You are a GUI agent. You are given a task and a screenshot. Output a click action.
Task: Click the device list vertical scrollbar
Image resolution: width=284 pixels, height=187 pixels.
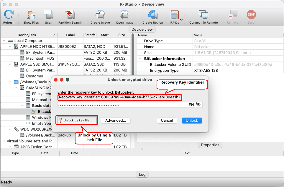133,54
